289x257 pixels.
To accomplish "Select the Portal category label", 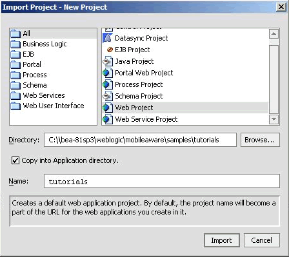I will [32, 64].
